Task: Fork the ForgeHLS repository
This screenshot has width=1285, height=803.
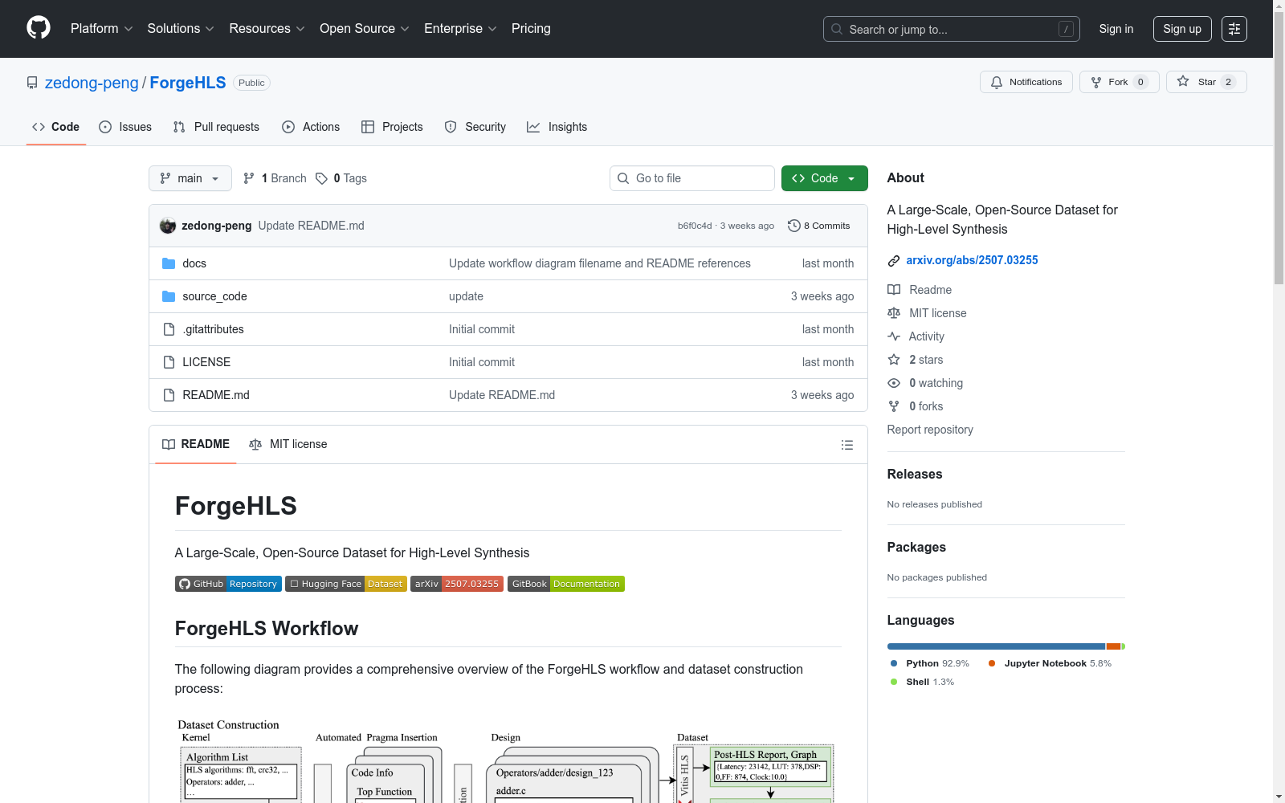Action: coord(1120,82)
